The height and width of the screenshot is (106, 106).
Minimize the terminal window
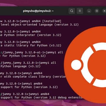pyautogui.click(x=89, y=11)
